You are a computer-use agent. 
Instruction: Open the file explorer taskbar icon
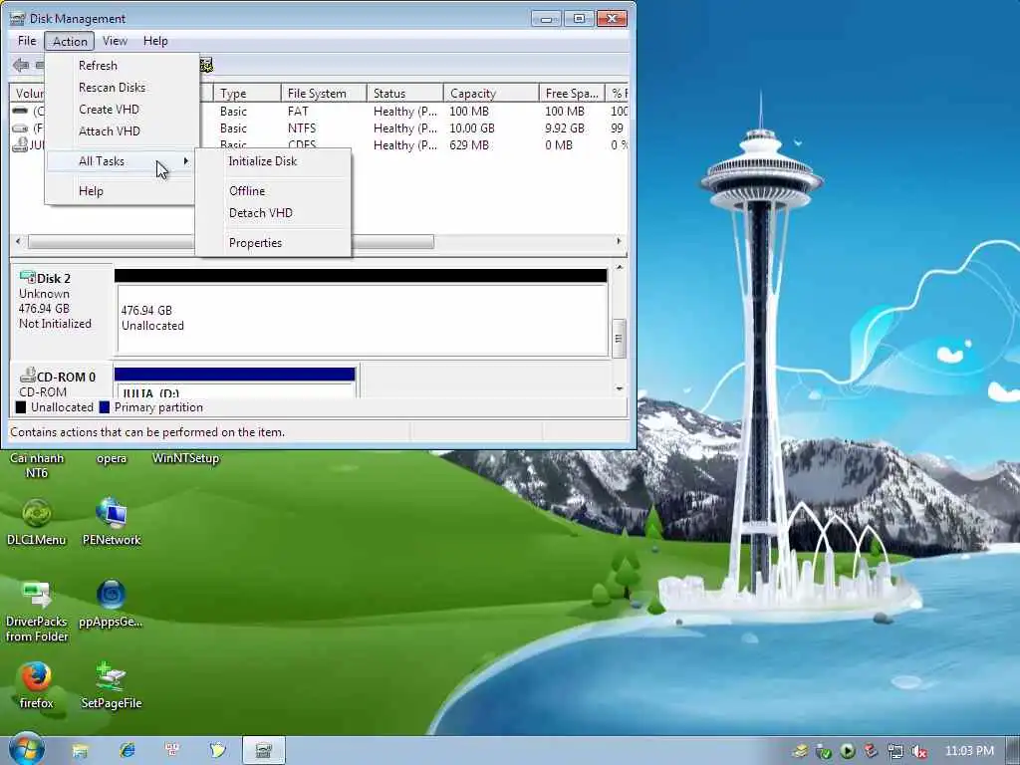pyautogui.click(x=80, y=751)
